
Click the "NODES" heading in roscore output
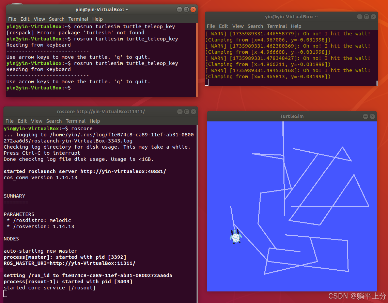pyautogui.click(x=11, y=239)
